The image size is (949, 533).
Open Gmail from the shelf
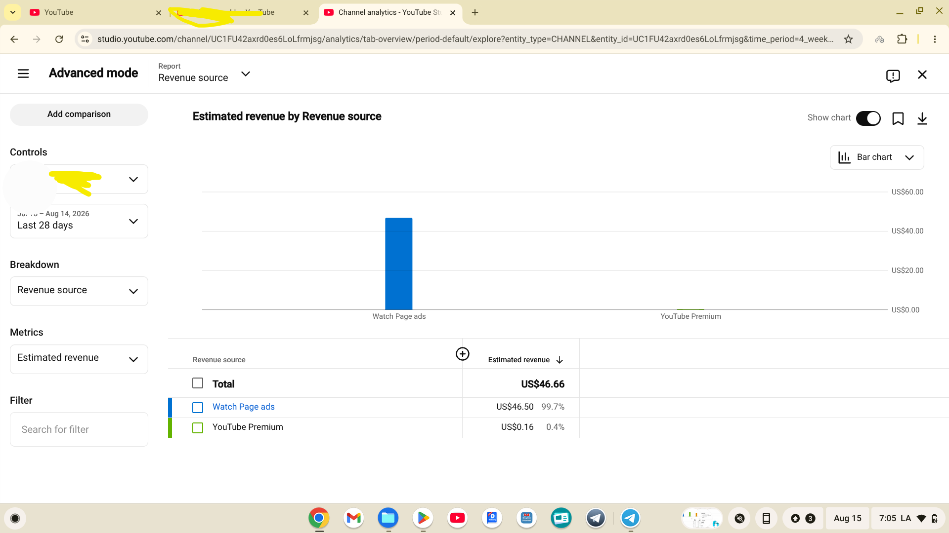point(353,518)
